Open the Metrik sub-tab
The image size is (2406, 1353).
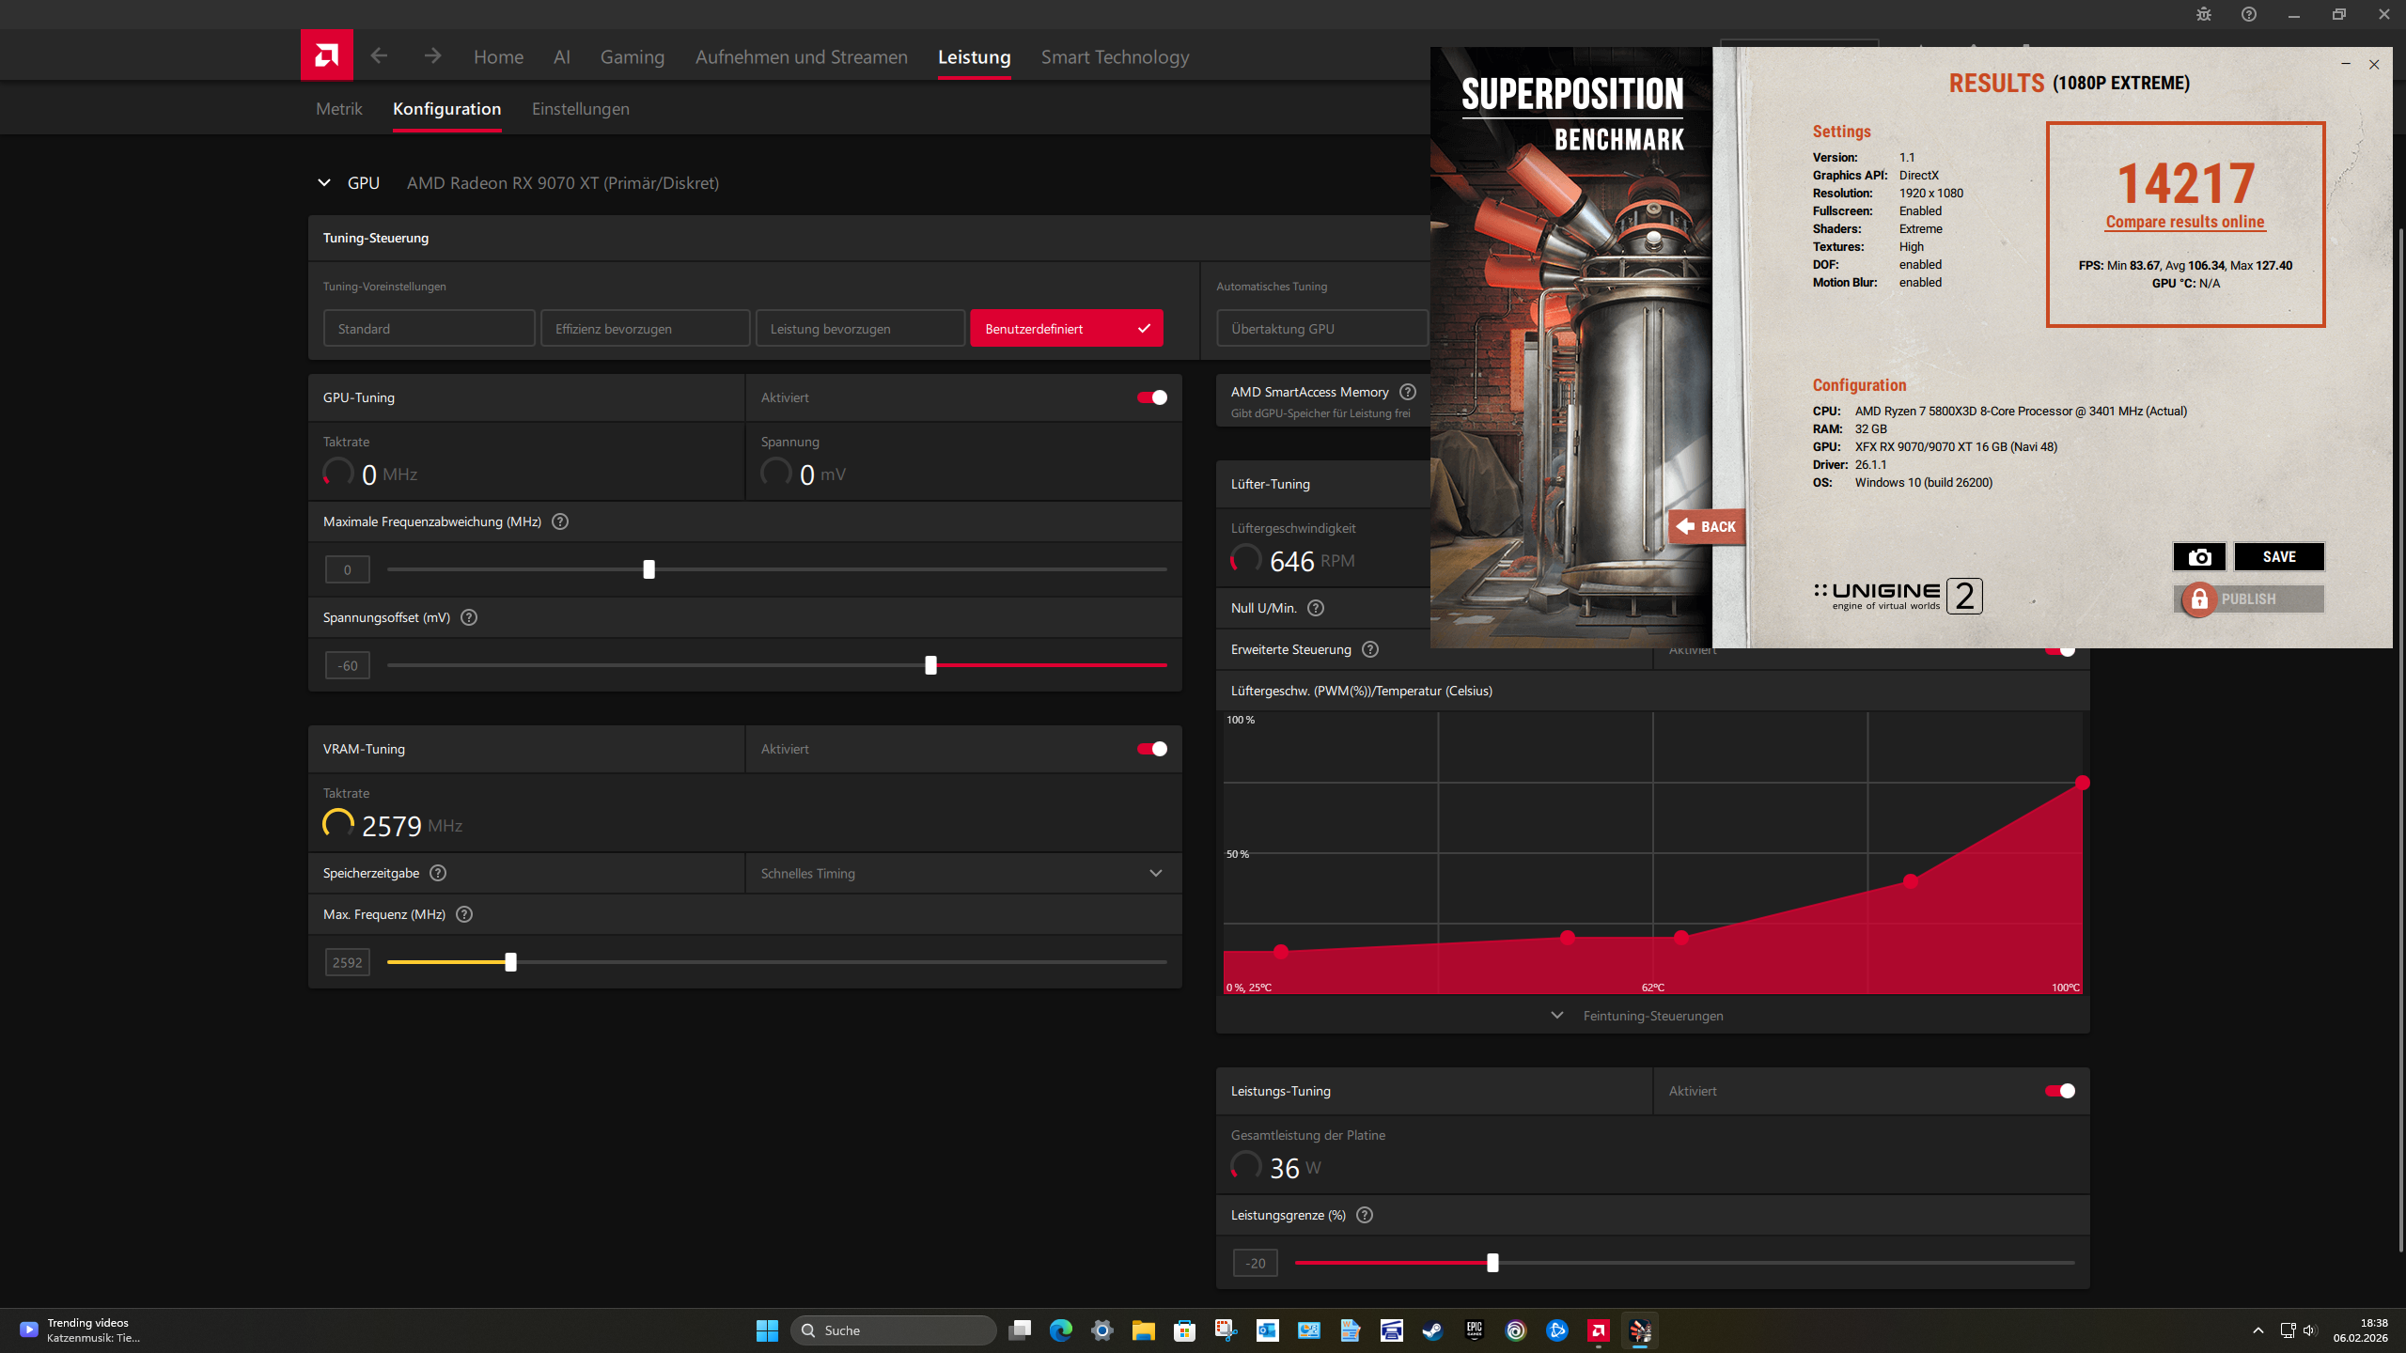pos(338,109)
